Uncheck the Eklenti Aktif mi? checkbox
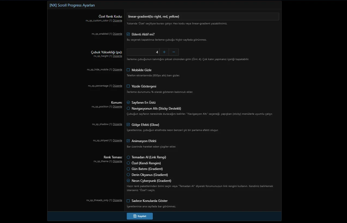Viewport: 347px width, 223px height. [128, 34]
